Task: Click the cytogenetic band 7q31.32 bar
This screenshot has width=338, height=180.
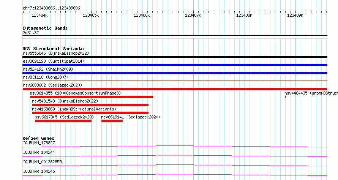Action: (x=175, y=37)
